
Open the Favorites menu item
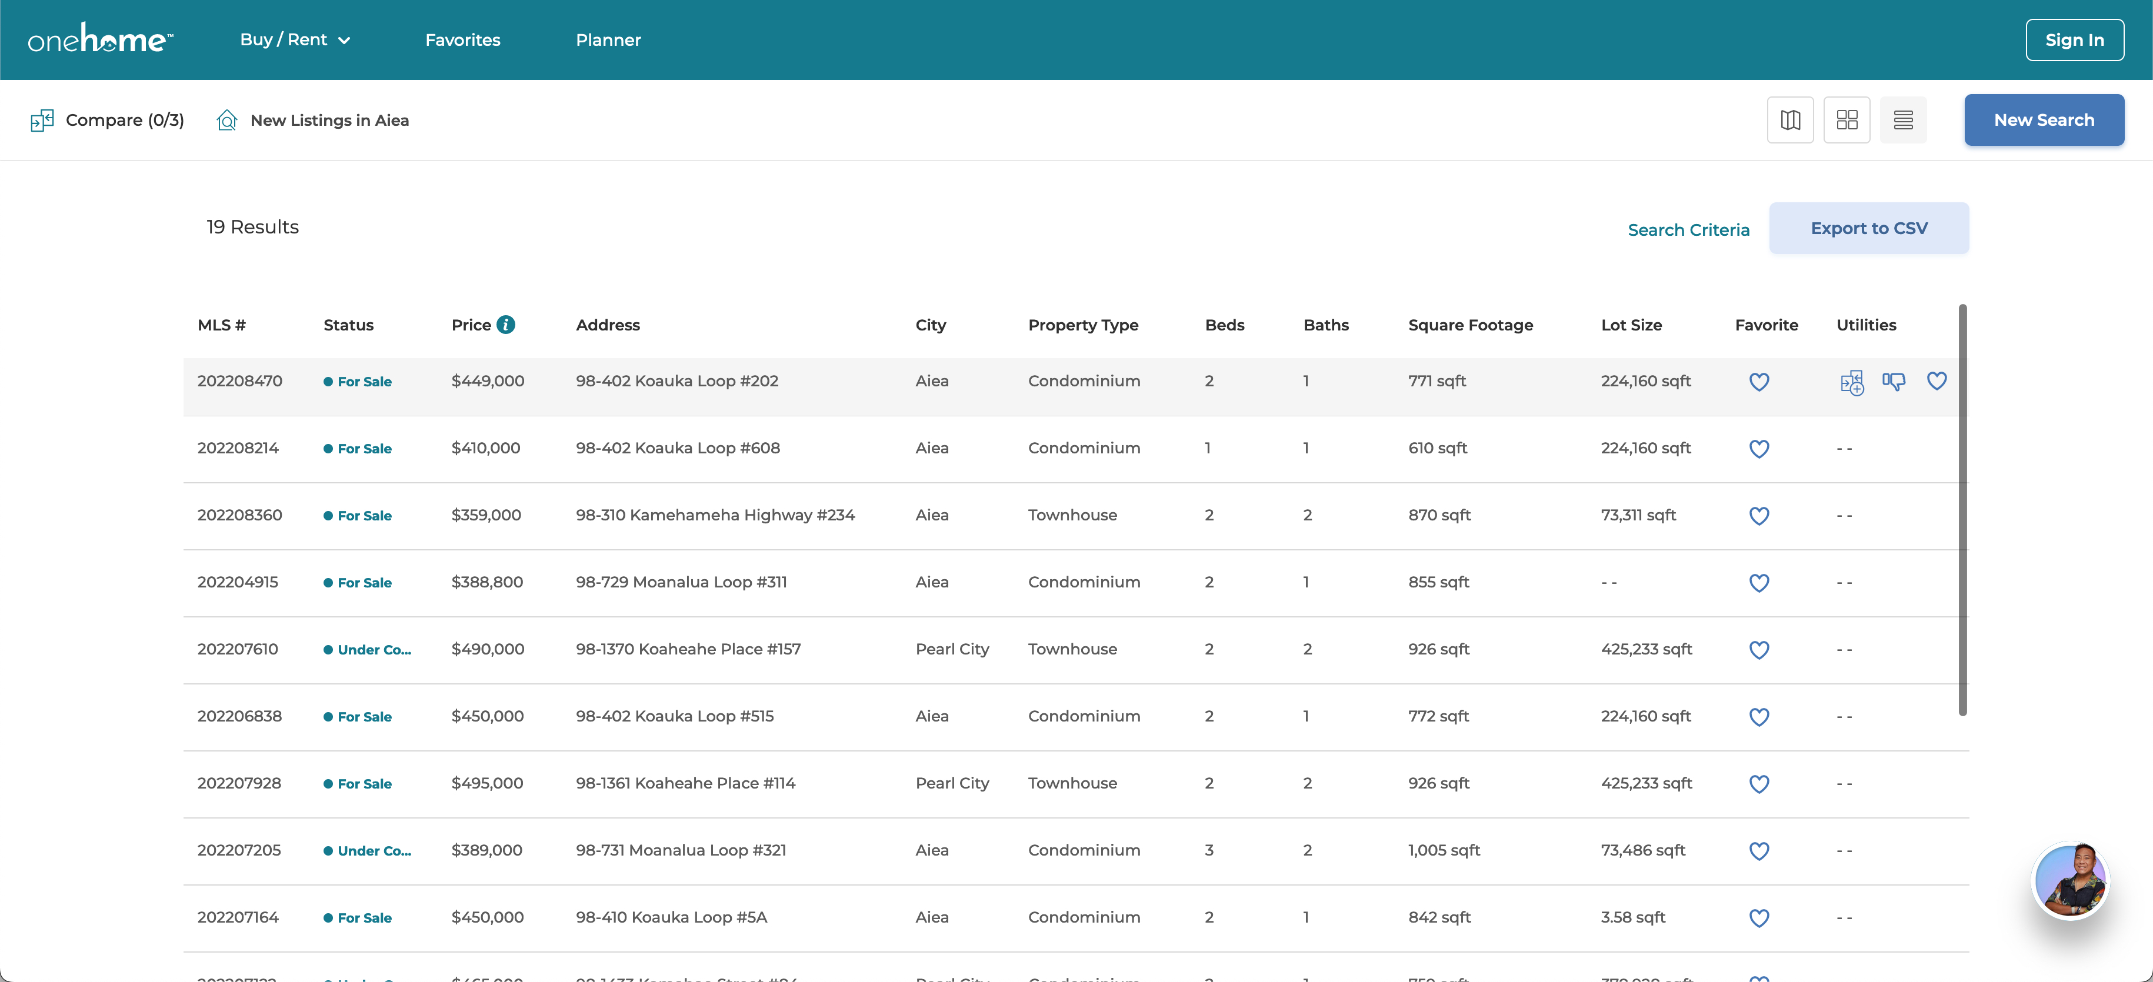point(462,39)
